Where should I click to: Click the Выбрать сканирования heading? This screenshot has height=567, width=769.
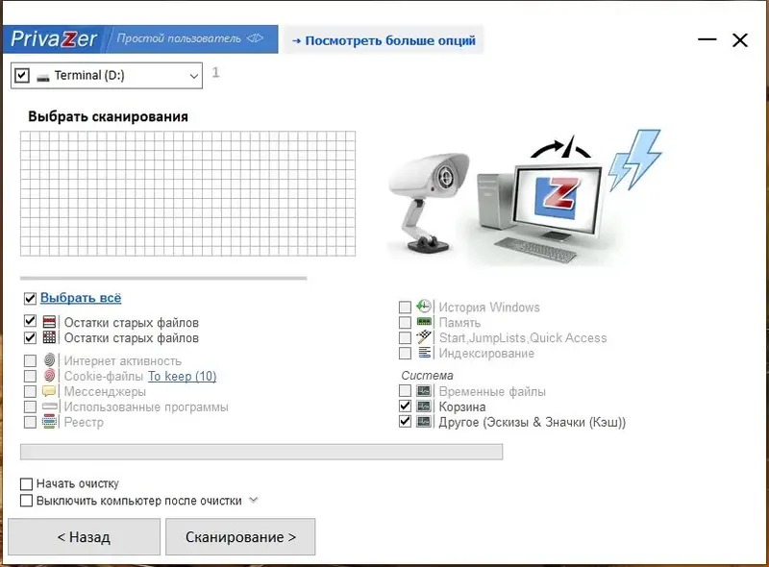click(108, 116)
